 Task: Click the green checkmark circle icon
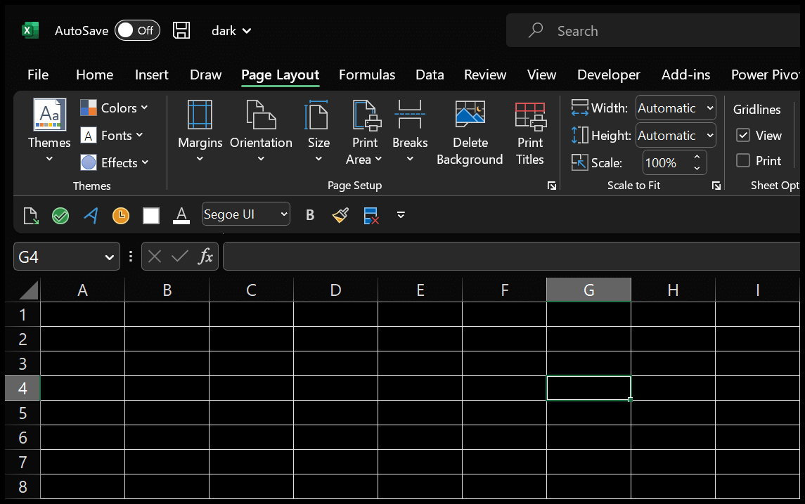pos(60,216)
